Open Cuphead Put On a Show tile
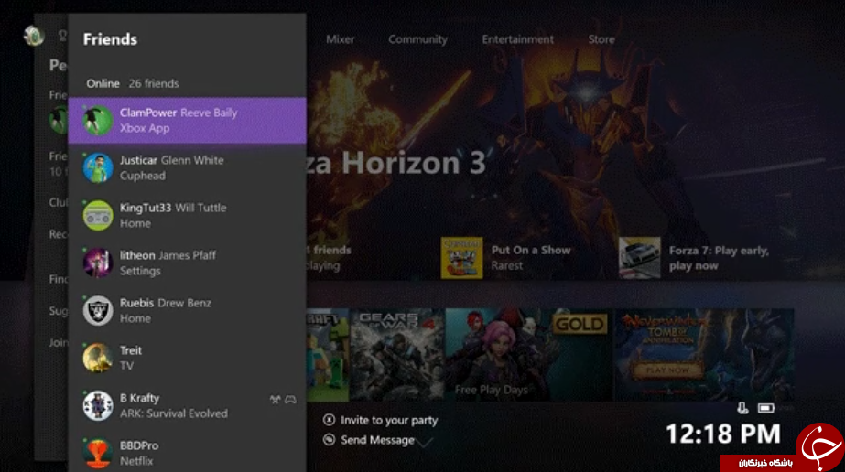The width and height of the screenshot is (845, 472). click(x=461, y=258)
